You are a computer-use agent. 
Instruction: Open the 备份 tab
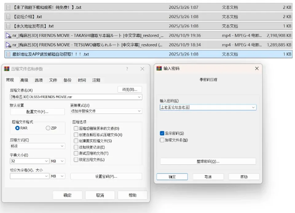tap(67, 80)
